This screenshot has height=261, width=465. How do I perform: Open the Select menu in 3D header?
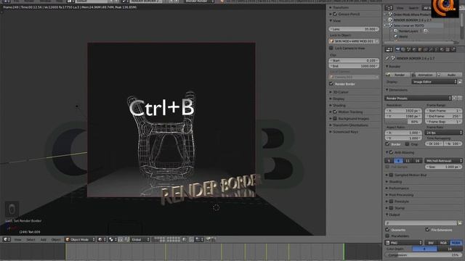(31, 239)
